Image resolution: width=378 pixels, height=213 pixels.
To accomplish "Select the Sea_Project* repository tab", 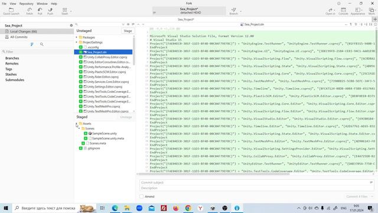I will (186, 20).
